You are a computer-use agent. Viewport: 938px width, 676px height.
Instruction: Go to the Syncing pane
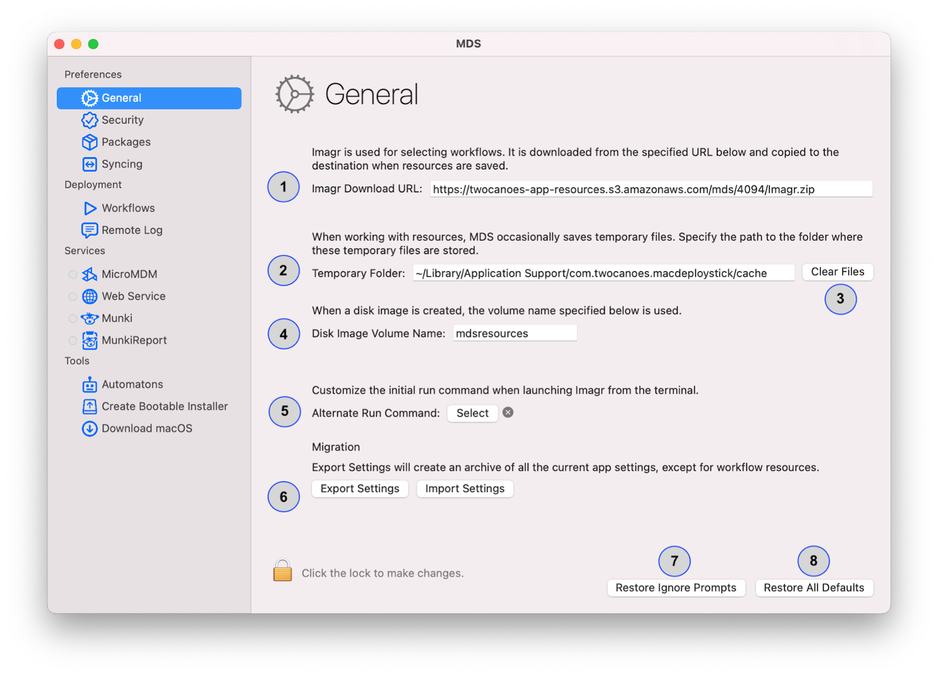[x=149, y=164]
